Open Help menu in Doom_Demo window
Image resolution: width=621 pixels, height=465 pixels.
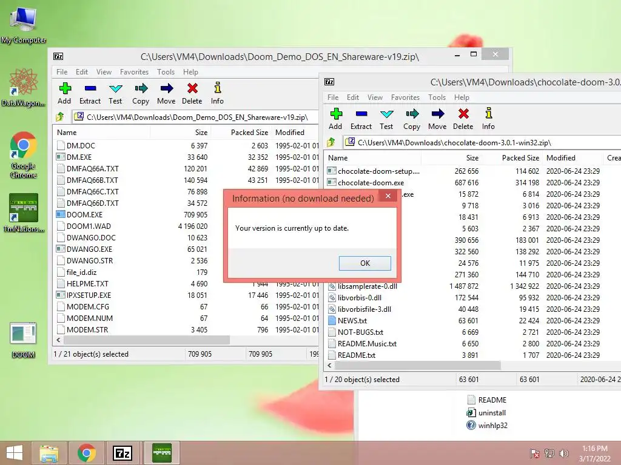[x=190, y=72]
